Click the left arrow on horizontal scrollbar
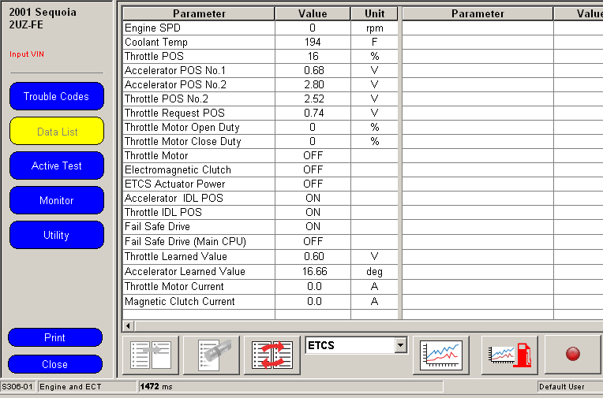603x398 pixels. click(x=128, y=325)
